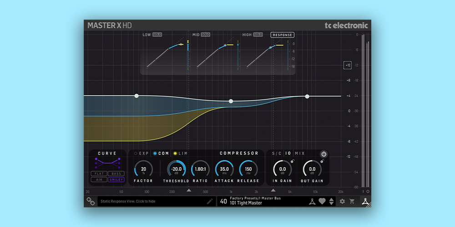Enable SOLO for the HIGH band
Image resolution: width=455 pixels, height=227 pixels.
click(x=258, y=35)
